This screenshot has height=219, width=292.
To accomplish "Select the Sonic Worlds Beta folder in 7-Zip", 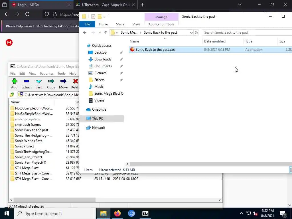I will click(x=29, y=141).
